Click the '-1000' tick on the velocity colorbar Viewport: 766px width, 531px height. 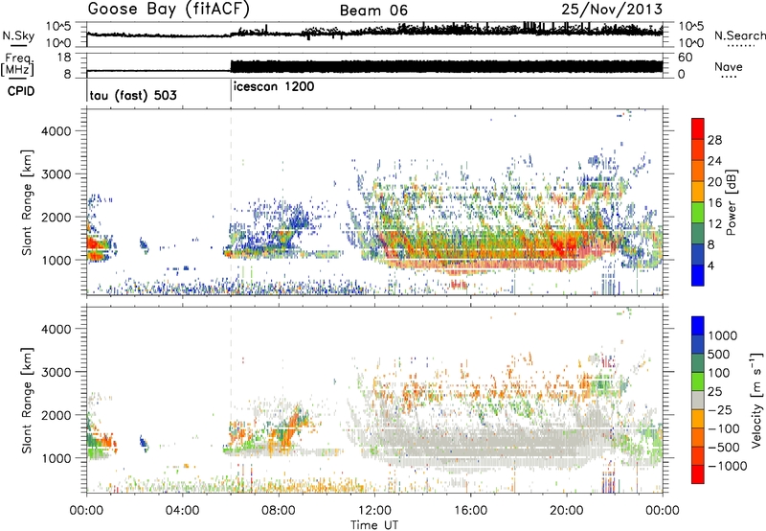click(727, 466)
